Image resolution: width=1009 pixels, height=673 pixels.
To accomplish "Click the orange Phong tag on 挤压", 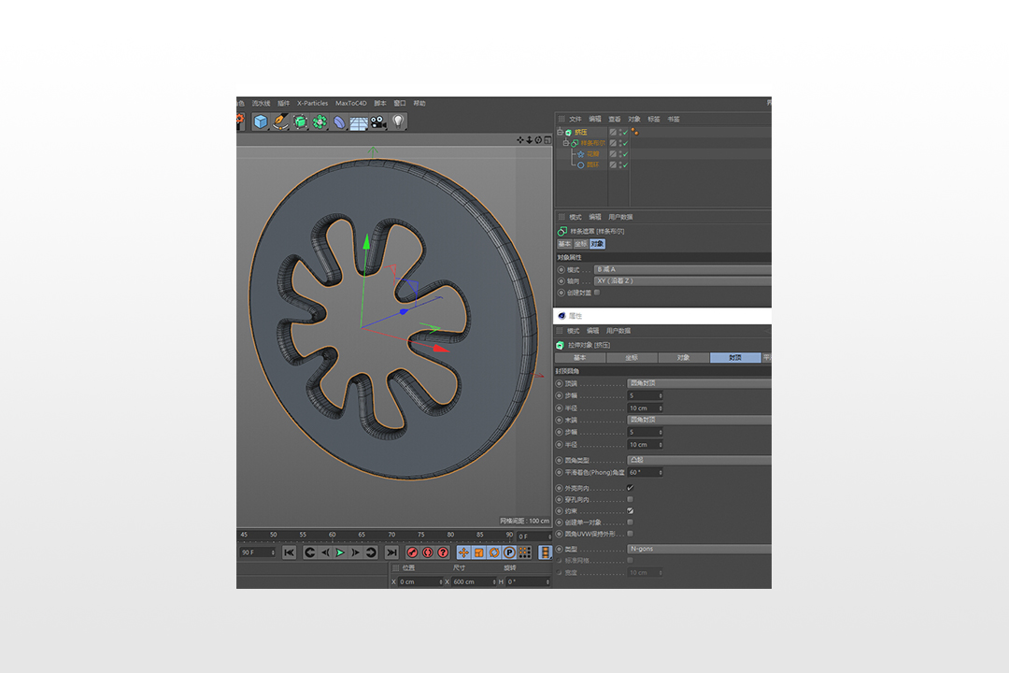I will 635,132.
